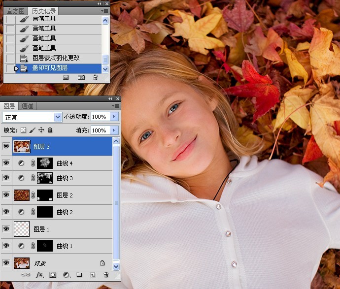Lock position move icon
The width and height of the screenshot is (340, 289).
pos(41,130)
